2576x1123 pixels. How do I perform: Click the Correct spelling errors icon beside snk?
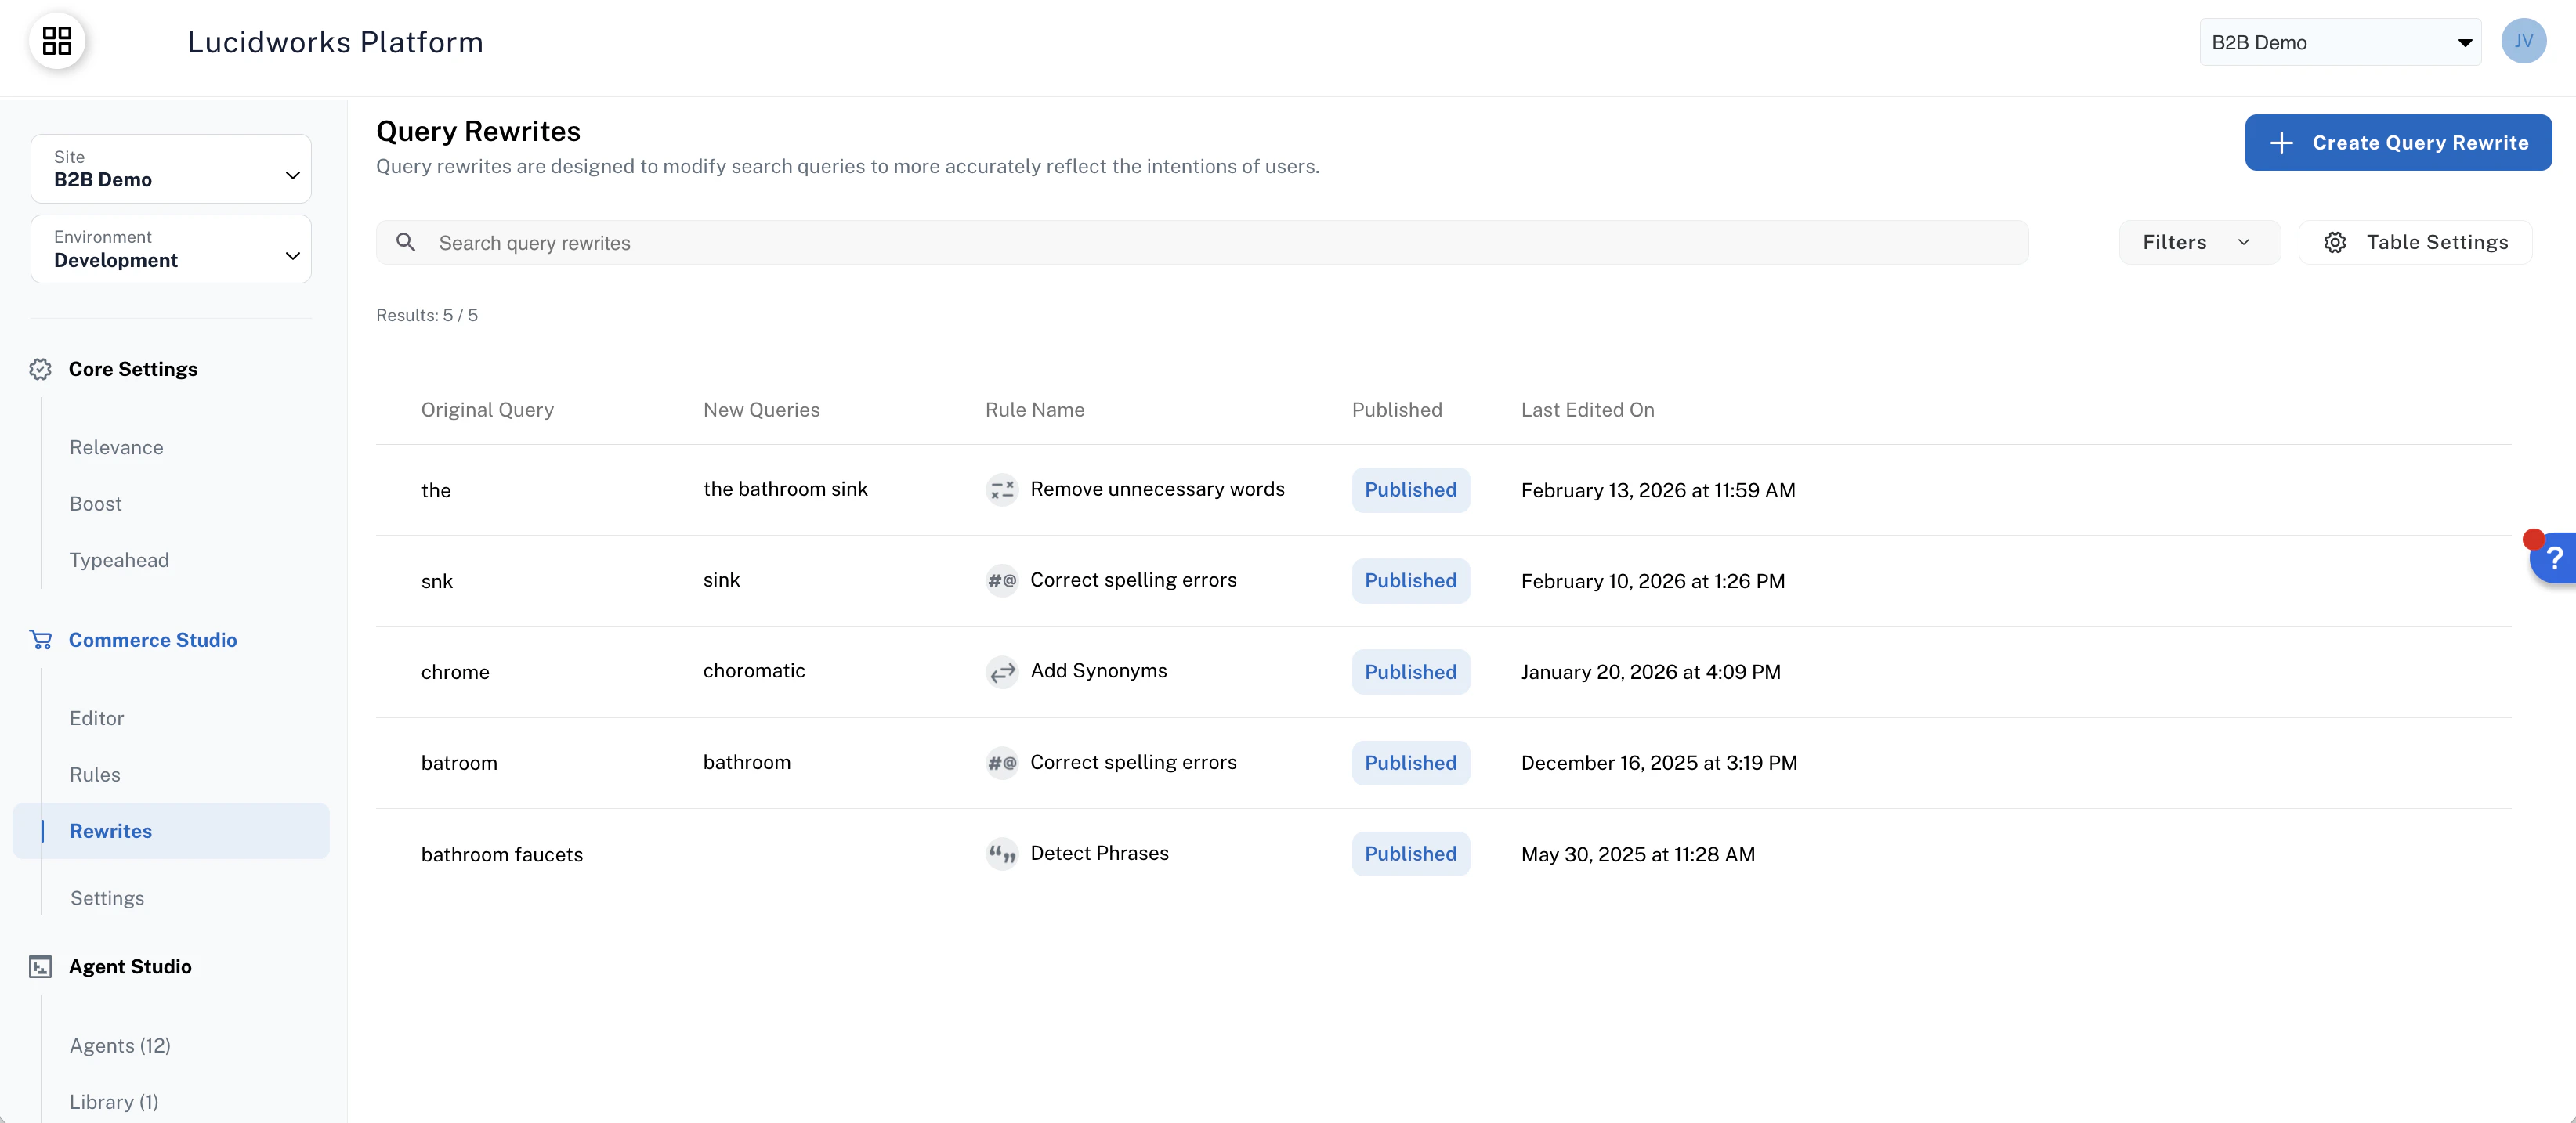pos(1001,580)
